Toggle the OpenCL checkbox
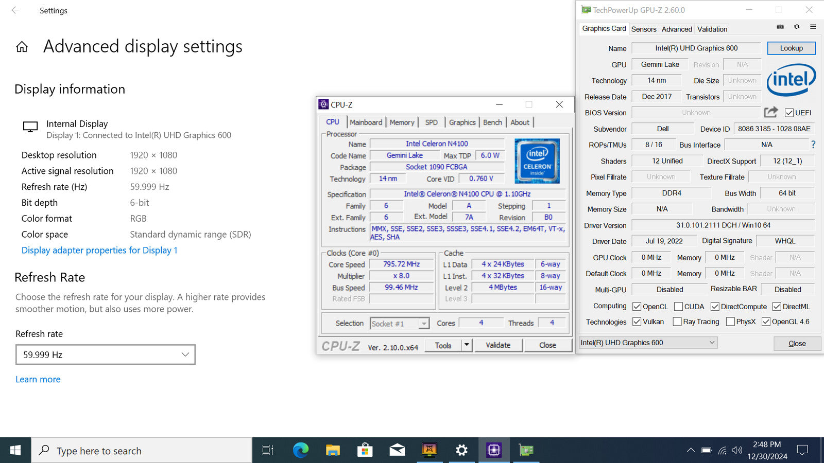 coord(637,307)
